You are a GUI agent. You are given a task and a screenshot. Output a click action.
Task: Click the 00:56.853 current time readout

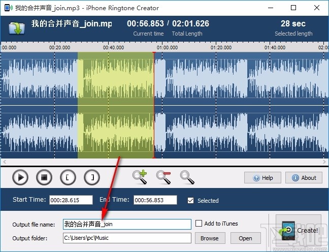pyautogui.click(x=145, y=23)
